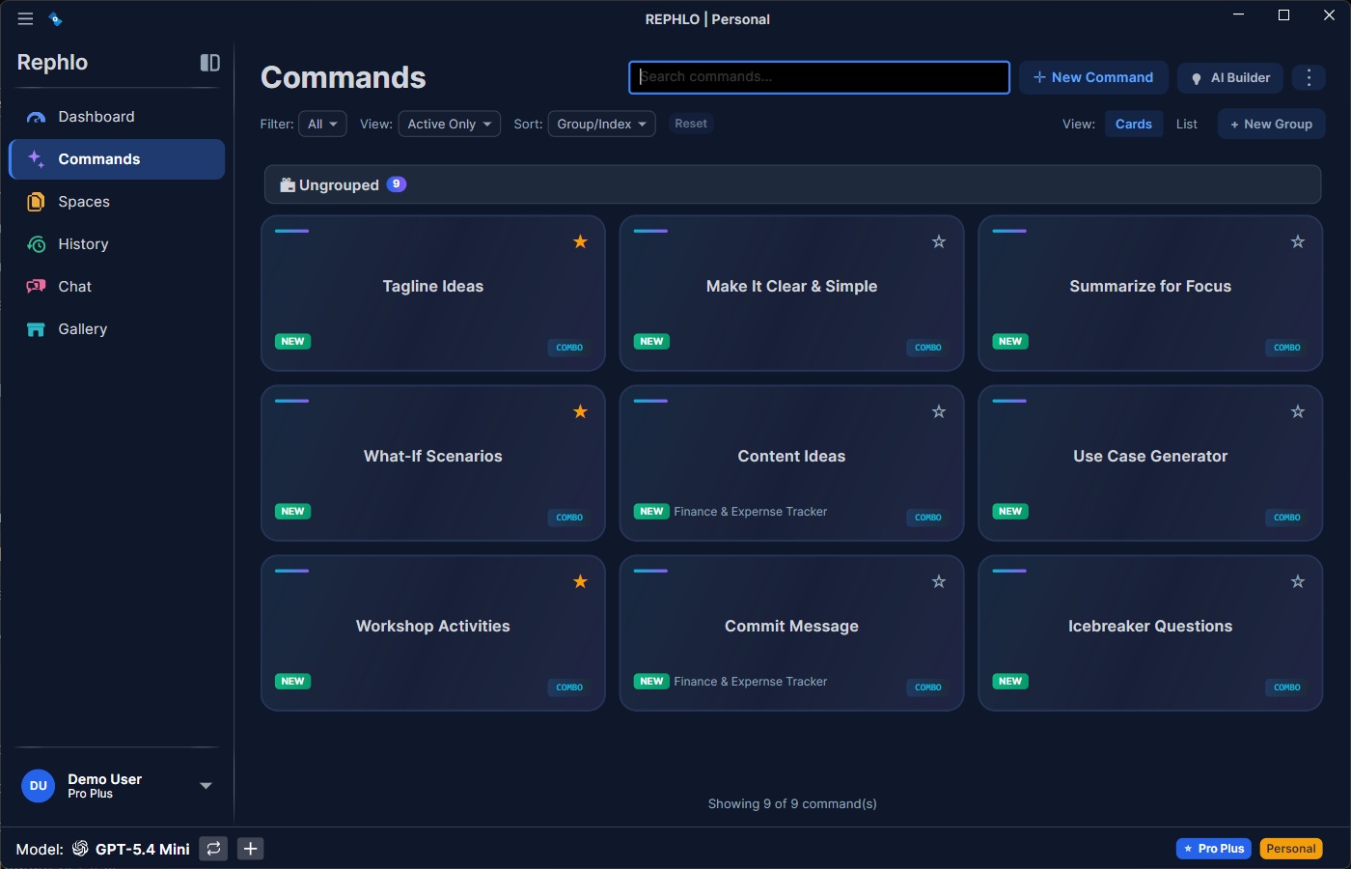Screen dimensions: 1351x869
Task: Unfavorite the Tagline Ideas command star
Action: (x=580, y=241)
